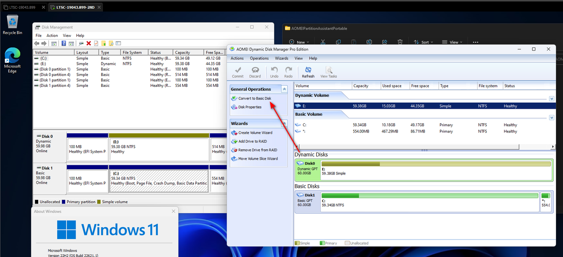Collapse the Dynamic Volume group
This screenshot has width=563, height=257.
pyautogui.click(x=552, y=99)
